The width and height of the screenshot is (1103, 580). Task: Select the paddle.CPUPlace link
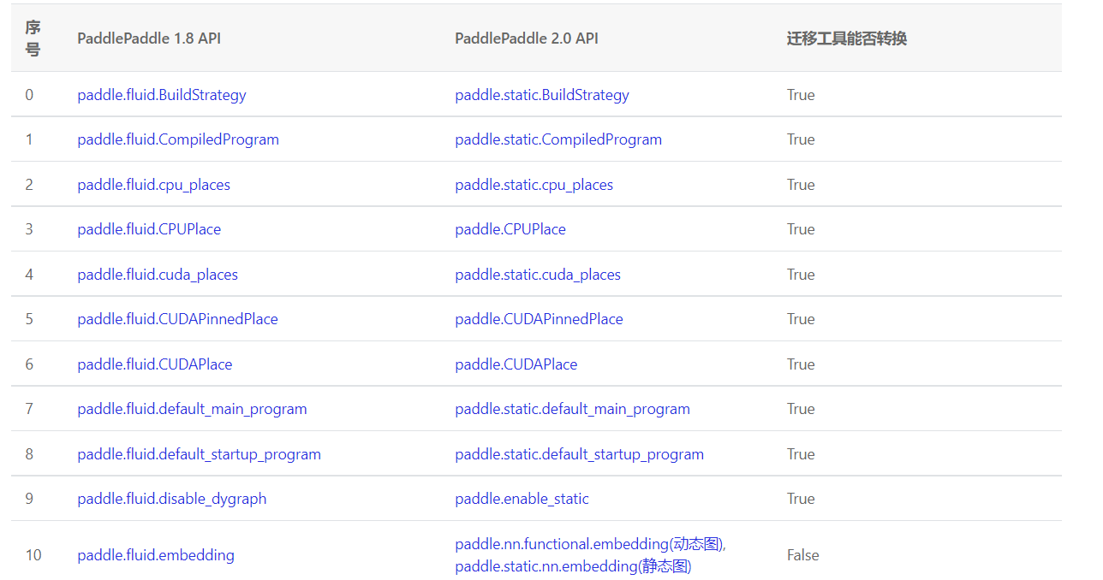coord(510,229)
